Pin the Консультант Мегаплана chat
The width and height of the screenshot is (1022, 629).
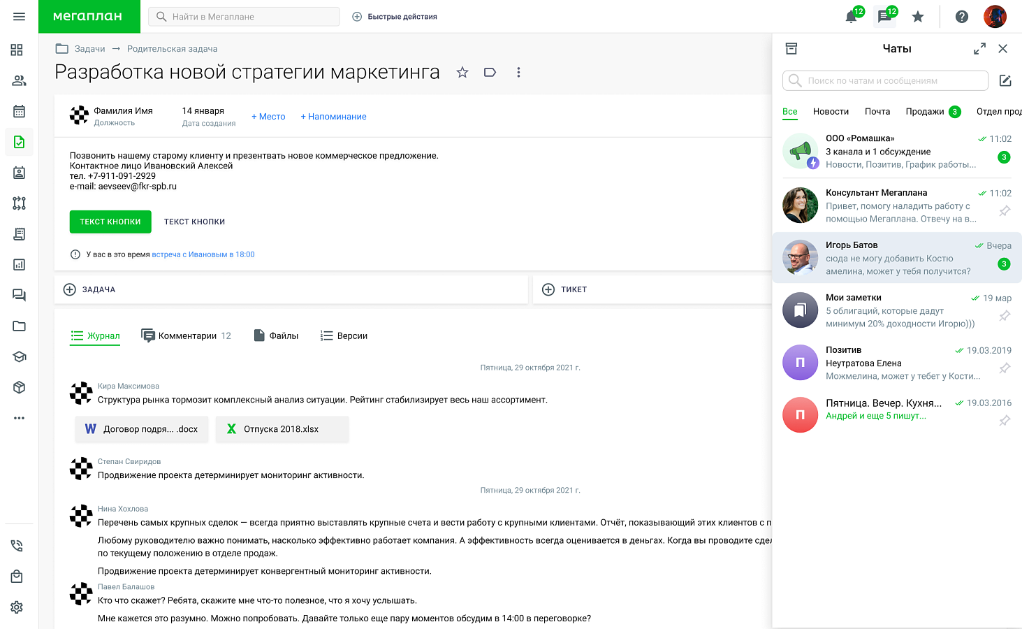(x=1005, y=211)
